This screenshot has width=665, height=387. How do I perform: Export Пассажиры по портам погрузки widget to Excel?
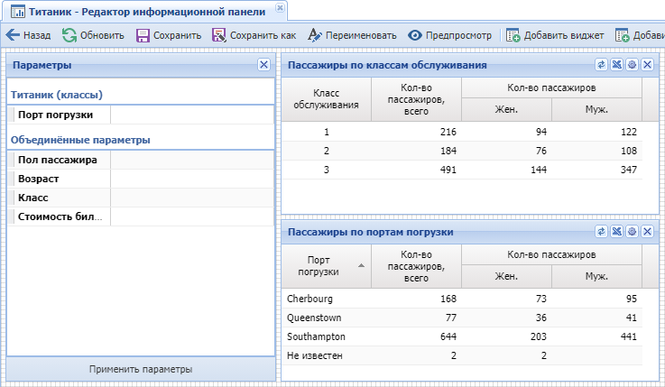pyautogui.click(x=616, y=232)
